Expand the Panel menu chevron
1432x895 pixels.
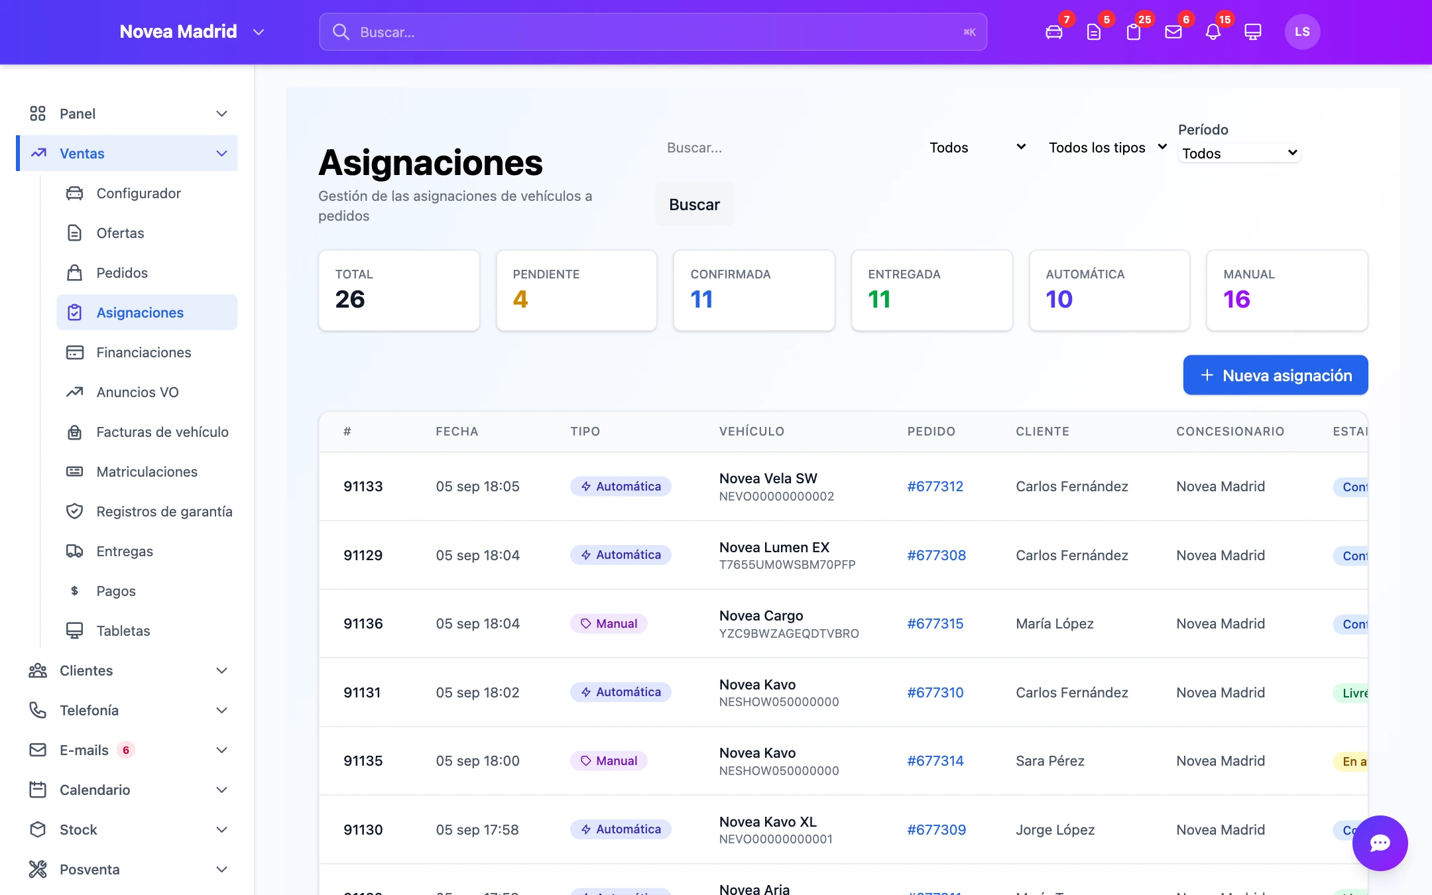(x=222, y=113)
